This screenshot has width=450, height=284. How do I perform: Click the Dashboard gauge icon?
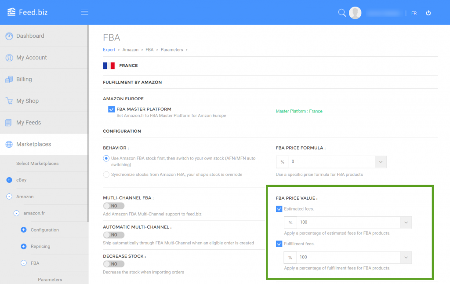click(9, 36)
